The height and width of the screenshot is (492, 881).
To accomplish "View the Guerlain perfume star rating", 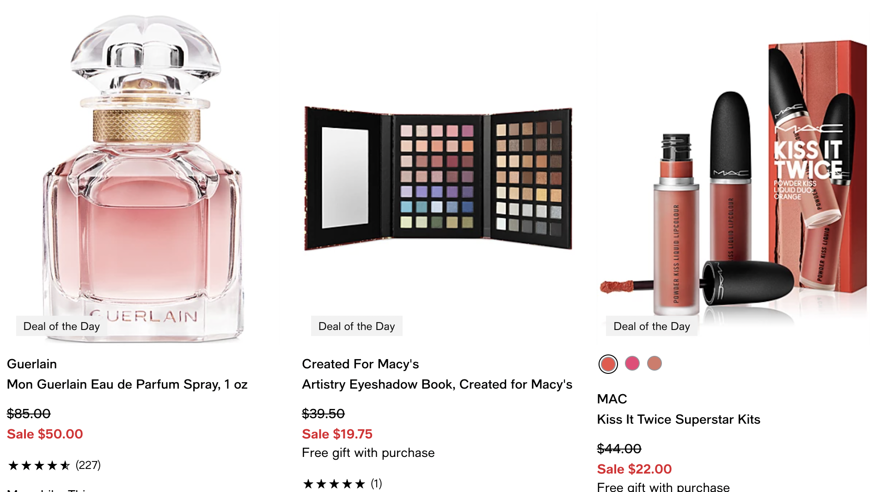I will (39, 465).
